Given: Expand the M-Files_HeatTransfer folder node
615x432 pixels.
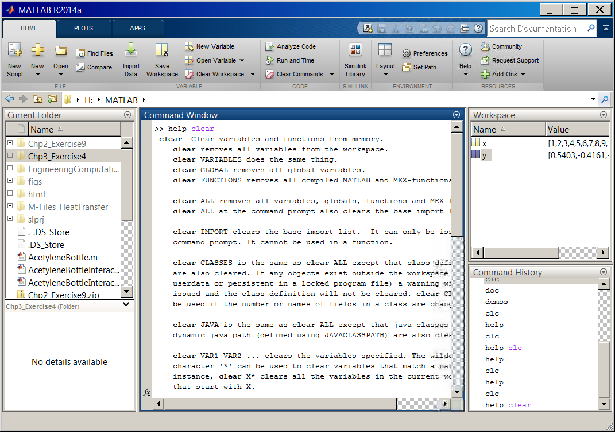Looking at the screenshot, I should [x=10, y=206].
